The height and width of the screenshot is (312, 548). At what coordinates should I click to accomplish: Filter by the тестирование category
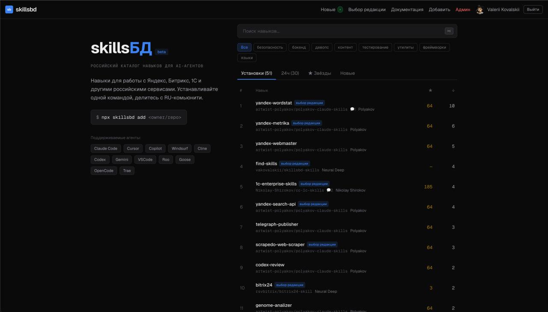375,47
